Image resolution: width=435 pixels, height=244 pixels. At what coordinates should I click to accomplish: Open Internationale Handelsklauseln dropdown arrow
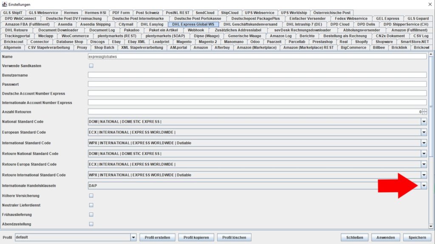(x=424, y=185)
